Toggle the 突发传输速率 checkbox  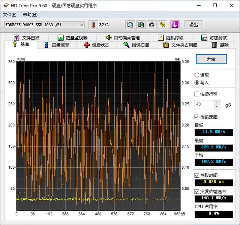[196, 191]
